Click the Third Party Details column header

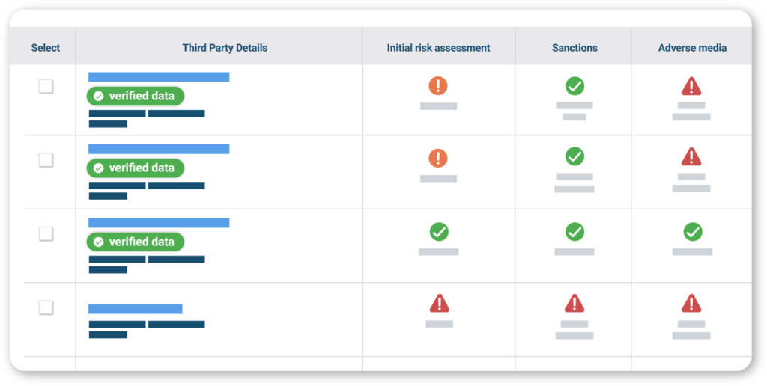[x=225, y=48]
